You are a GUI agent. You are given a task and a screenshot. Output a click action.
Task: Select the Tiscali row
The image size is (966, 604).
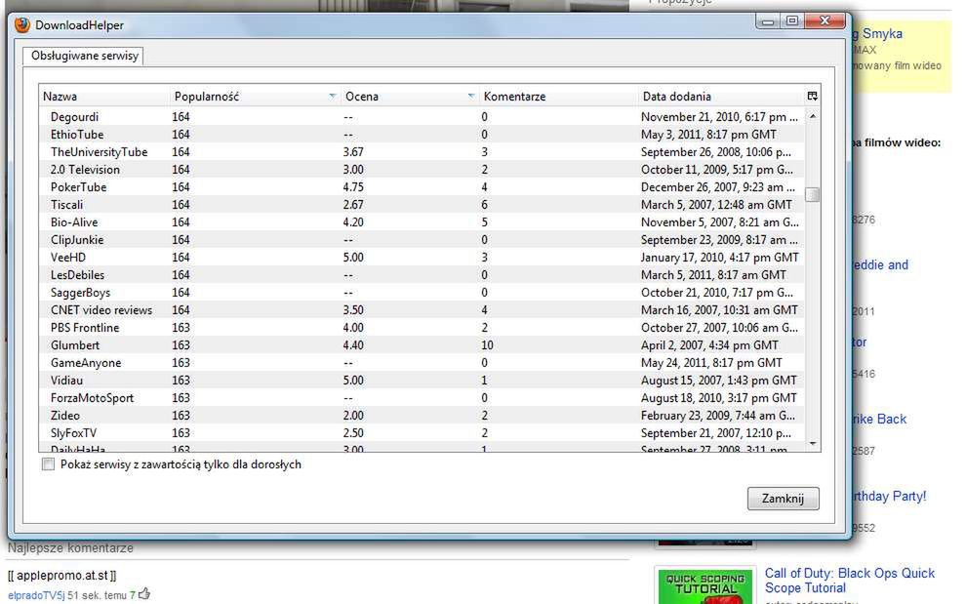pos(422,205)
